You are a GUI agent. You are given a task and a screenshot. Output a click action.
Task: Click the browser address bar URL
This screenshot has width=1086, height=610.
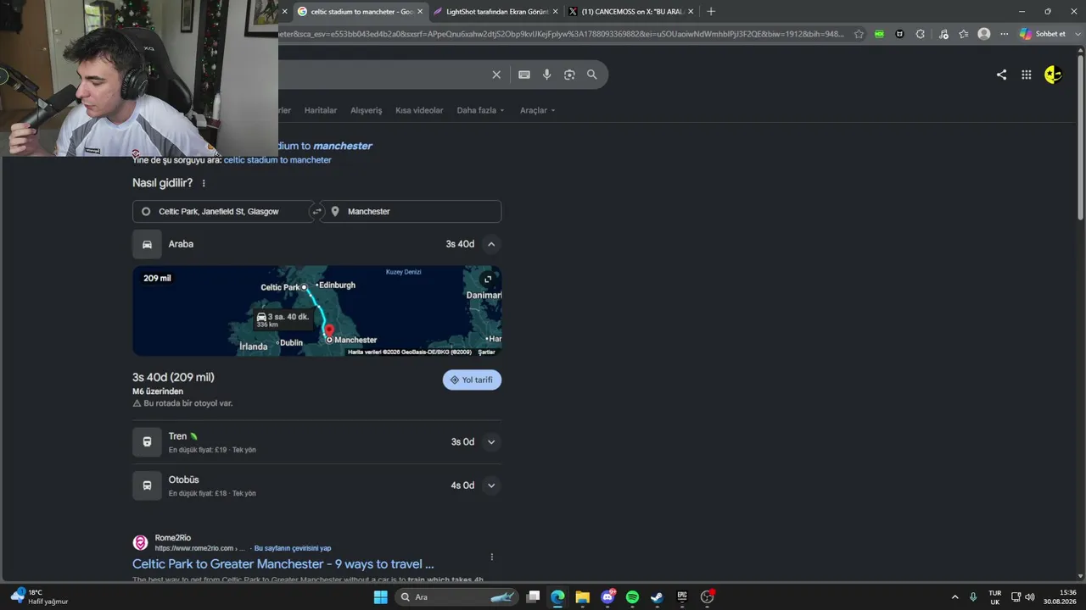(562, 34)
